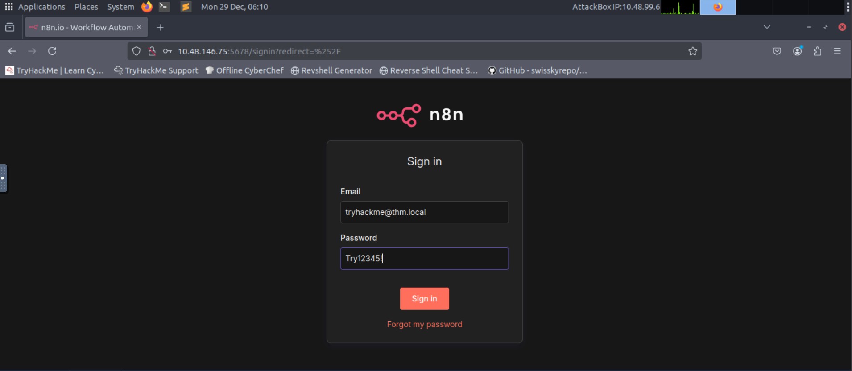This screenshot has height=371, width=852.
Task: Select the Firefox window button in the panel
Action: [718, 7]
